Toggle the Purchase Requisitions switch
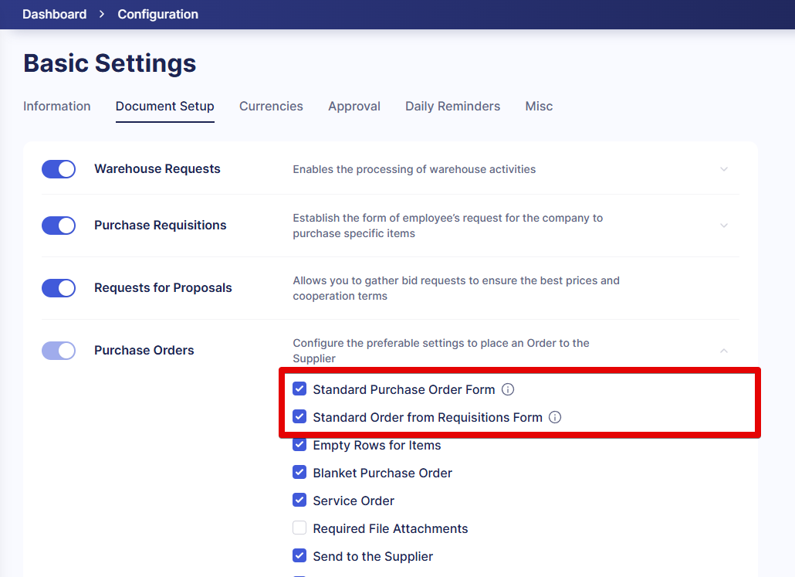This screenshot has width=795, height=577. [59, 226]
